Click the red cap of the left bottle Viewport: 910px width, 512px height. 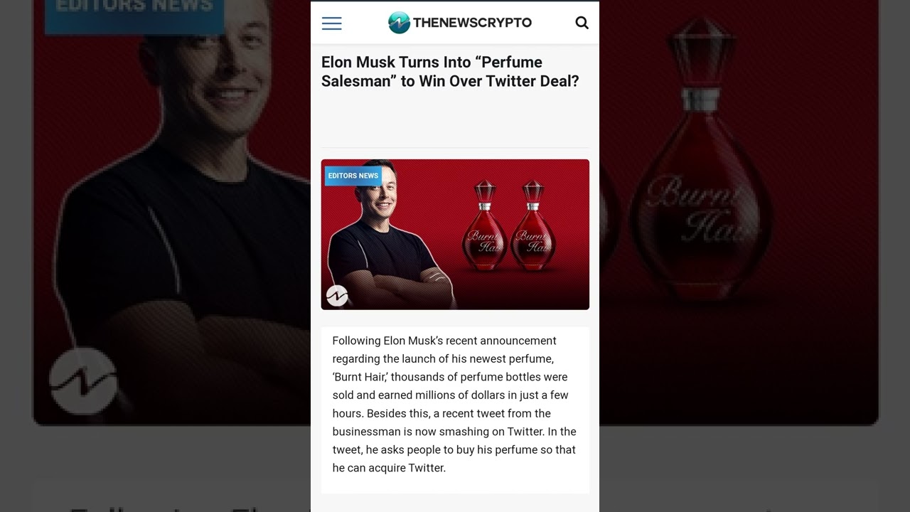coord(485,191)
